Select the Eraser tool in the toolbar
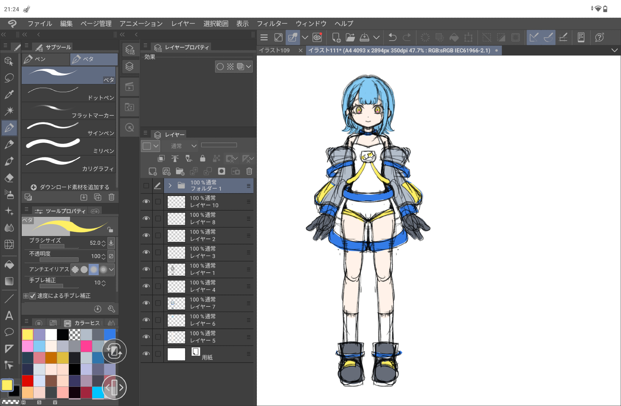Screen dimensions: 621x406 [x=9, y=178]
